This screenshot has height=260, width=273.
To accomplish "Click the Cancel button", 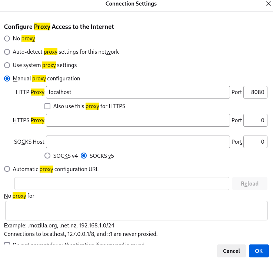I will pos(232,251).
